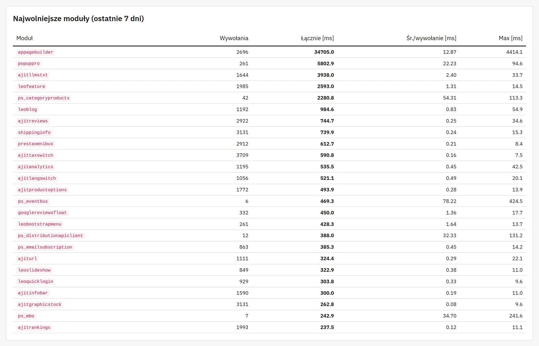This screenshot has height=346, width=539.
Task: Click the Wywołania column header
Action: [x=234, y=38]
